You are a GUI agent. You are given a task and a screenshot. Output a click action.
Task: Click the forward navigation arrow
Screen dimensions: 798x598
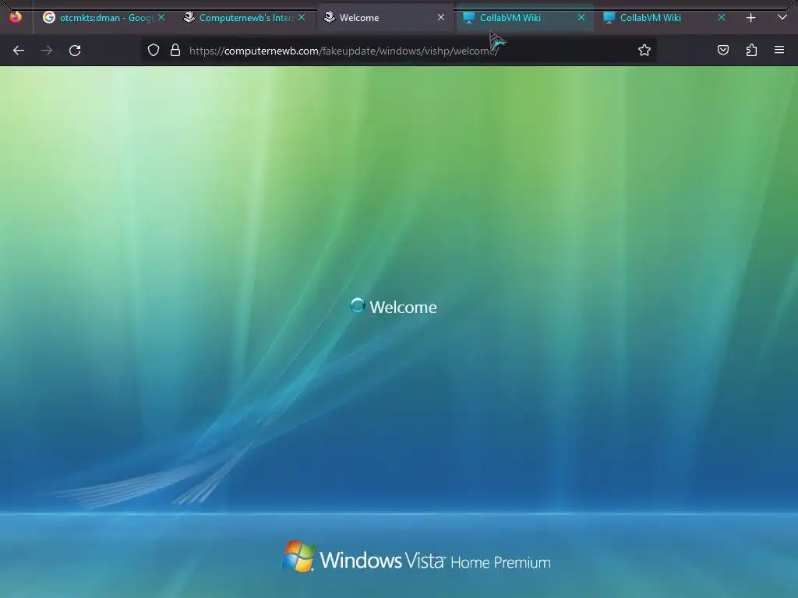pyautogui.click(x=47, y=51)
